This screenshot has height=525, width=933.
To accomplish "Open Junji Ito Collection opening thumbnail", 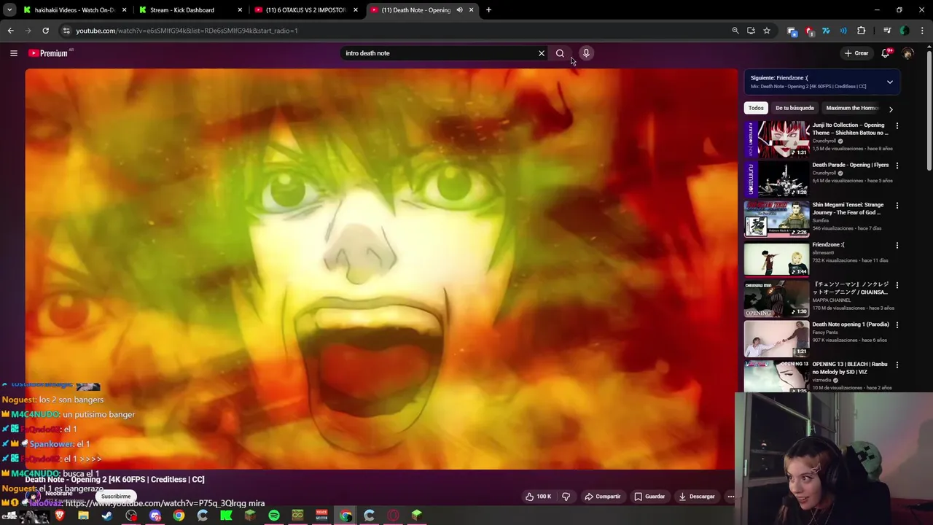I will 777,139.
